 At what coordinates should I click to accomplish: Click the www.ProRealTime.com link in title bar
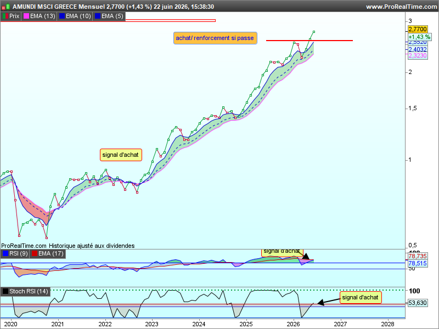click(401, 7)
